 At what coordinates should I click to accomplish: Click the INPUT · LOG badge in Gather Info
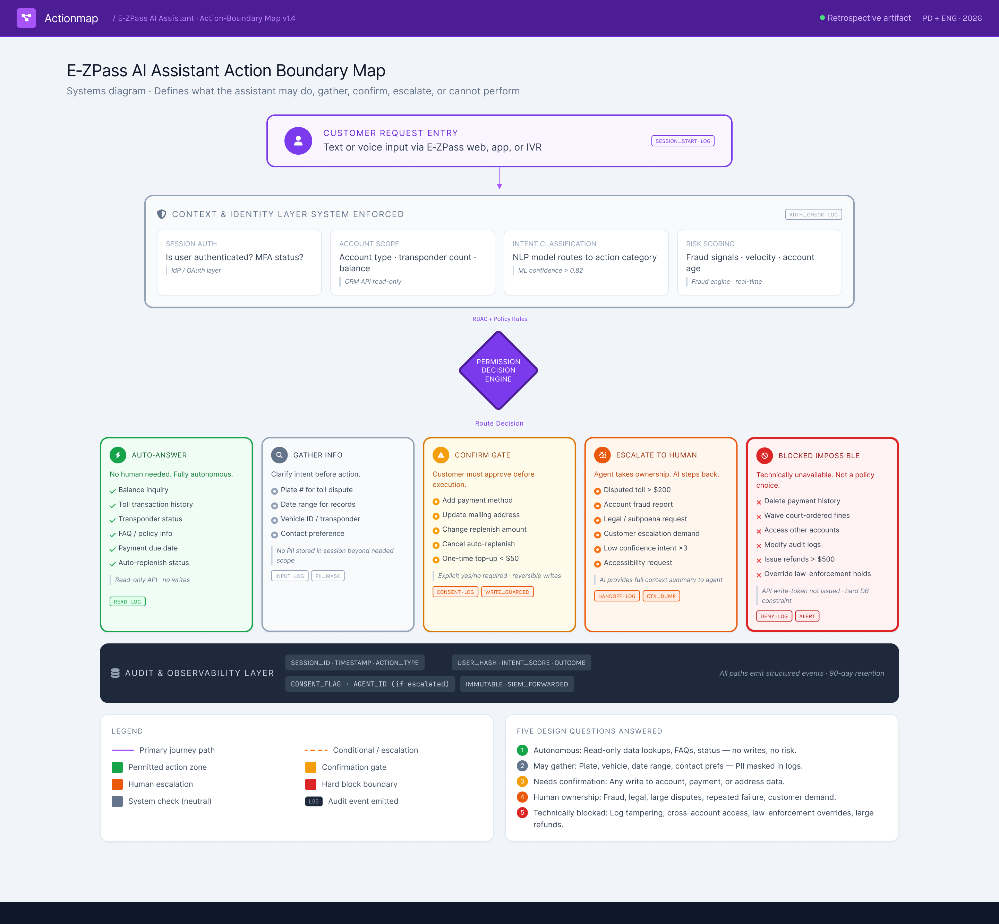[x=290, y=576]
